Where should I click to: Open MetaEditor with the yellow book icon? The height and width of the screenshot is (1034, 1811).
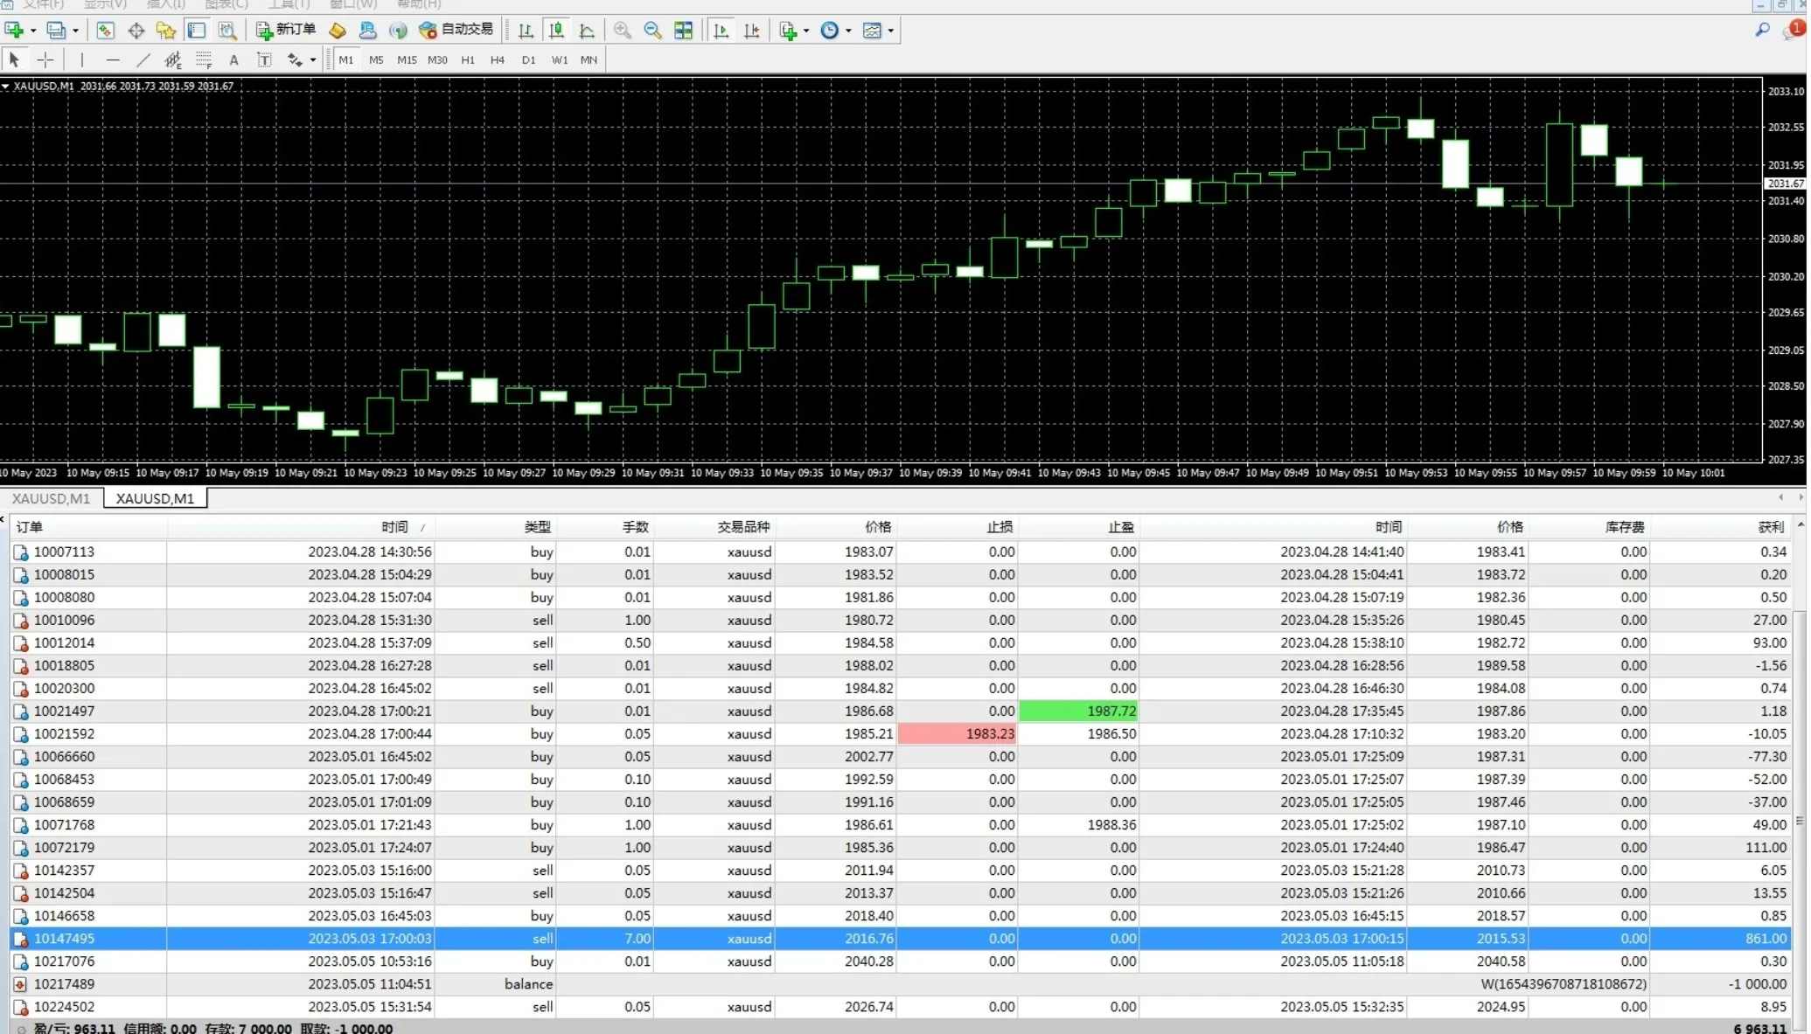338,31
